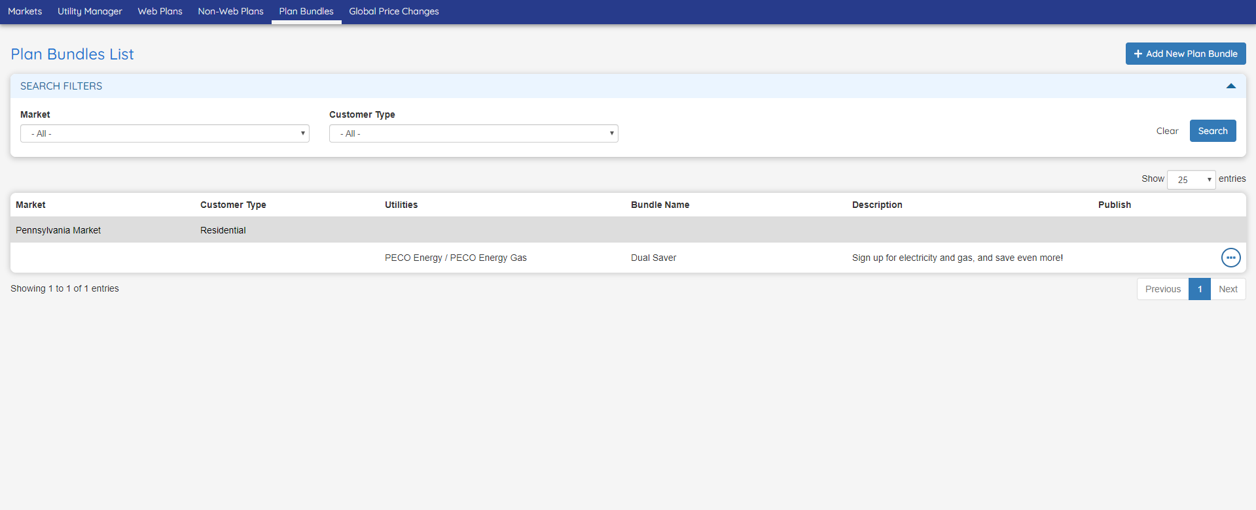
Task: Click the Dual Saver bundle name
Action: pyautogui.click(x=653, y=258)
